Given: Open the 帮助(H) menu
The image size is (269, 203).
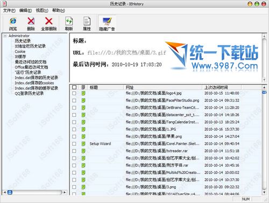Looking at the screenshot, I should [59, 11].
